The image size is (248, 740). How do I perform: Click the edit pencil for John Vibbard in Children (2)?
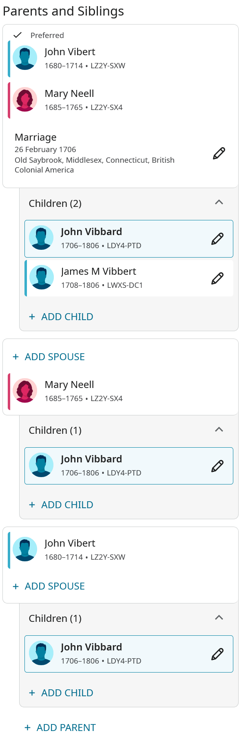pos(217,239)
